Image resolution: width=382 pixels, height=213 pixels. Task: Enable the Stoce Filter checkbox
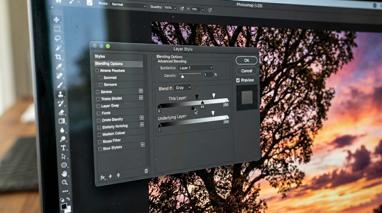100,142
